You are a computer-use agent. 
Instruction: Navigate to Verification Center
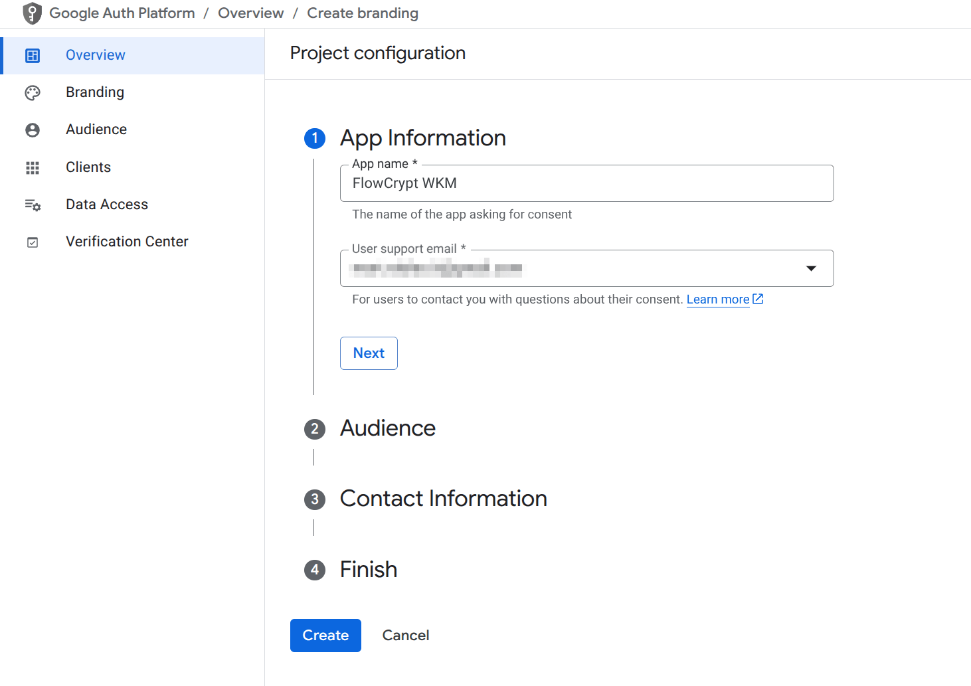tap(133, 242)
